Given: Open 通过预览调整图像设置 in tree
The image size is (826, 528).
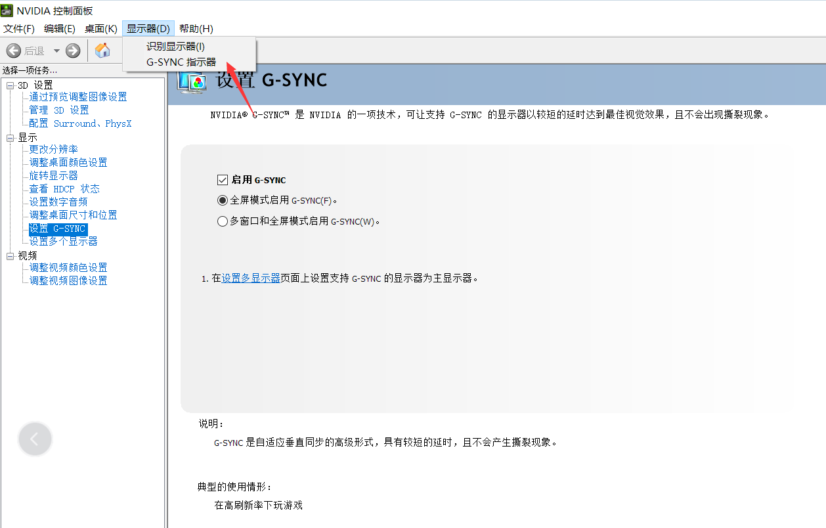Looking at the screenshot, I should pyautogui.click(x=78, y=97).
